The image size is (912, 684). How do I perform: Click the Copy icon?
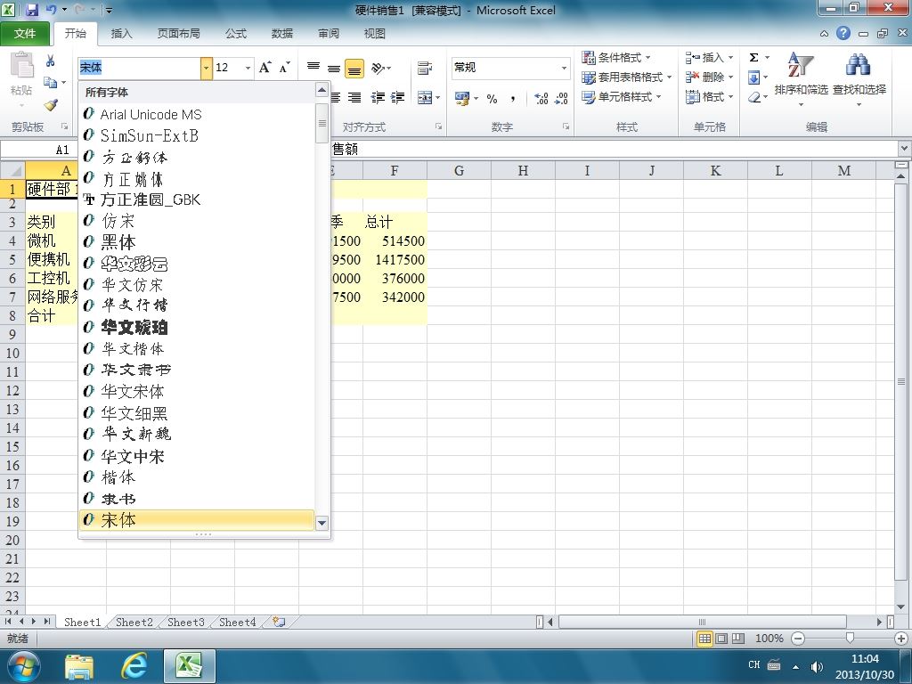(51, 83)
